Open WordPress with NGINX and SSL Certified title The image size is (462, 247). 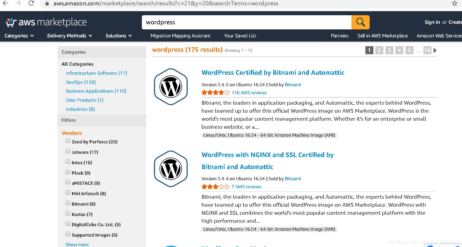point(267,161)
